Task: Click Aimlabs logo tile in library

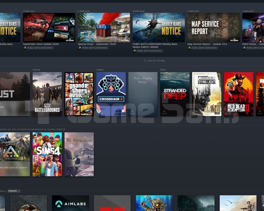Action: pyautogui.click(x=70, y=203)
